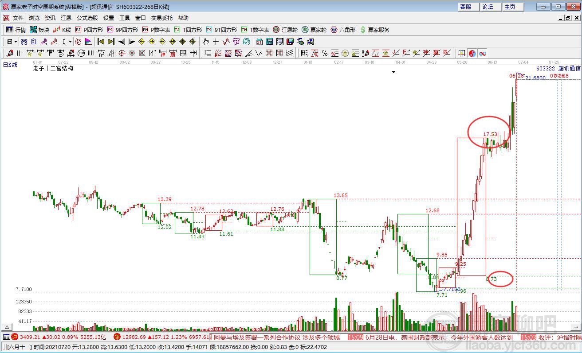The height and width of the screenshot is (353, 582).
Task: Open the 窗口 menu
Action: 141,18
